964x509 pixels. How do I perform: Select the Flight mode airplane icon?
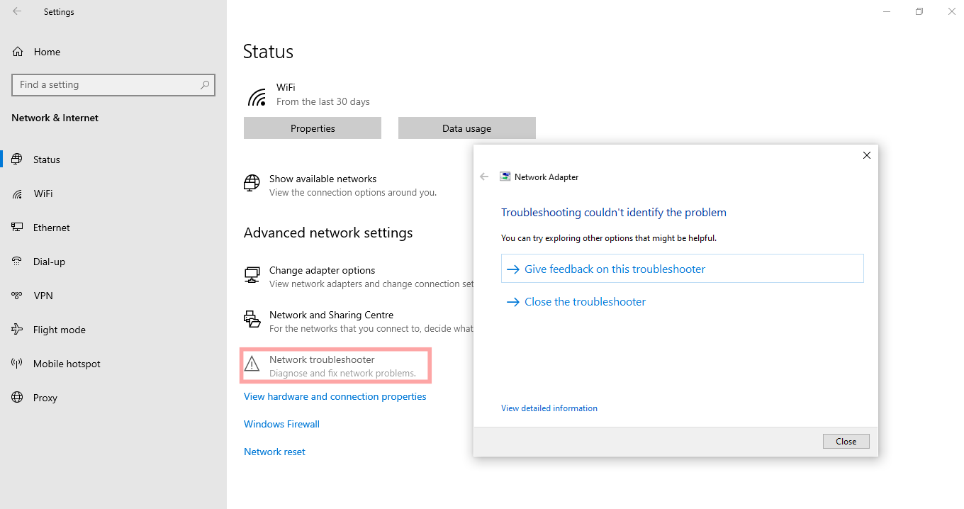[x=18, y=330]
